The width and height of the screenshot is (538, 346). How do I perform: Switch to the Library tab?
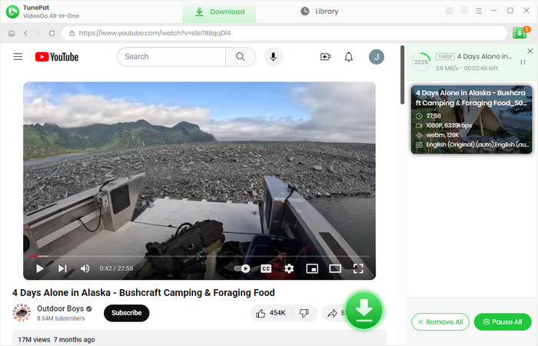tap(320, 12)
